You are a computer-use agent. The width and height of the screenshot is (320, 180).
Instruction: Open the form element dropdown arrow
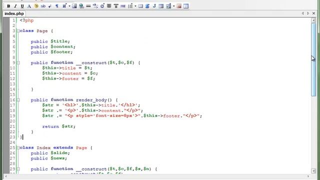click(x=173, y=6)
